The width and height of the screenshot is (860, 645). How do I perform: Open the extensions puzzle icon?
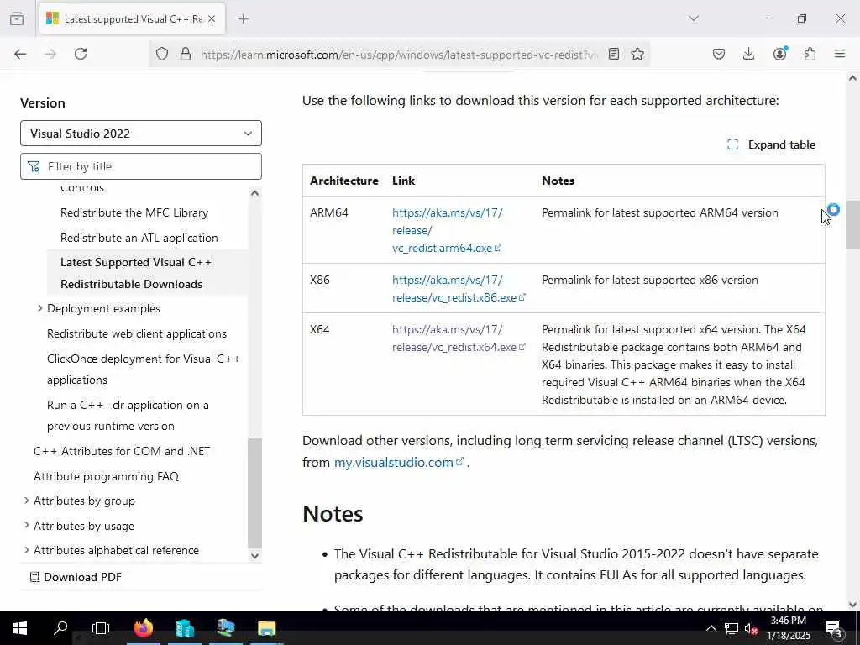[810, 54]
